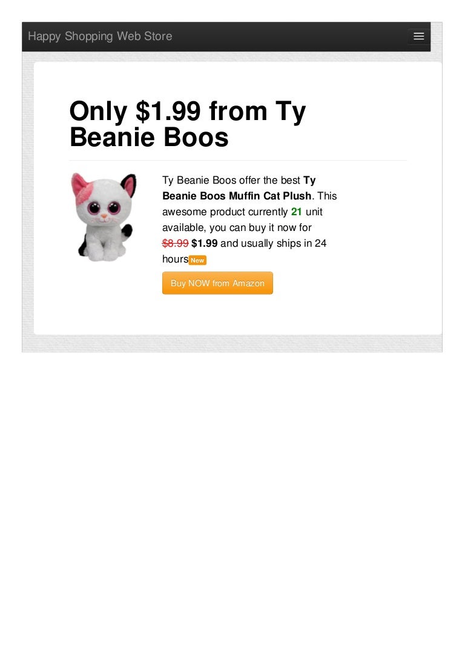Click the Buy NOW from Amazon button
Screen dimensions: 465x659
pyautogui.click(x=217, y=283)
